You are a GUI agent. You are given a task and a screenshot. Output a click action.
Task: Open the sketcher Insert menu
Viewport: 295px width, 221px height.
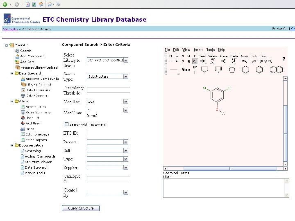[198, 50]
